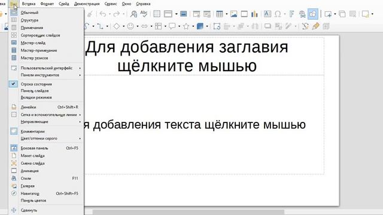Screen dimensions: 383x215
Task: Open stars shapes dropdown arrow
Action: [193, 26]
